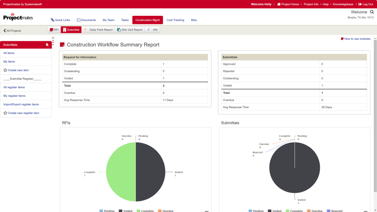Select the Submittal toolbar button

pos(71,30)
